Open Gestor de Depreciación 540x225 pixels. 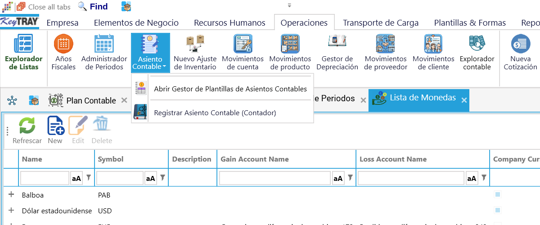point(337,53)
